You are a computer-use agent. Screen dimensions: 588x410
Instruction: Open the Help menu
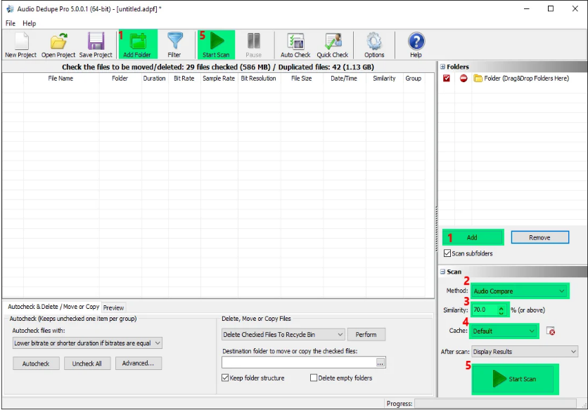[30, 23]
